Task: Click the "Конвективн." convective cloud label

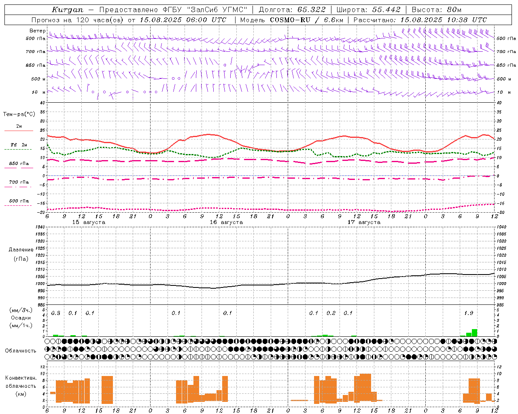Action: pyautogui.click(x=21, y=378)
